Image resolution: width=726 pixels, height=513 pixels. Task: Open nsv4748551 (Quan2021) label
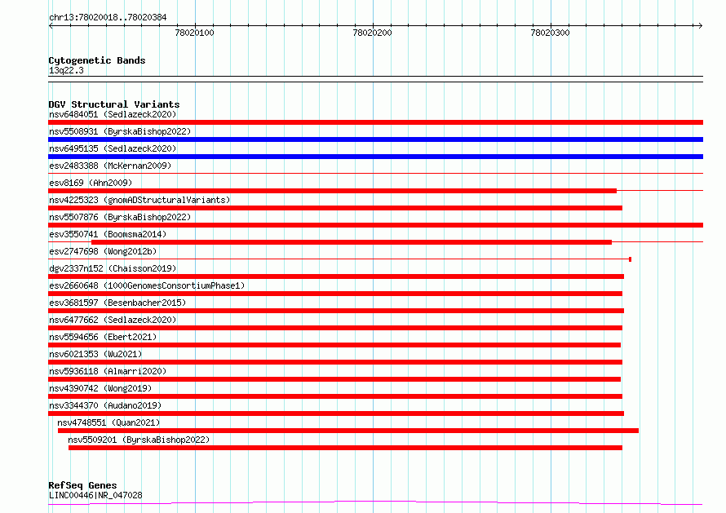[x=108, y=422]
